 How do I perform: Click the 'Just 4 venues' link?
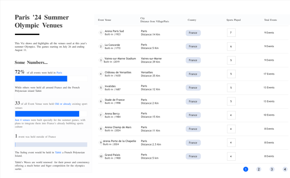pos(22,120)
